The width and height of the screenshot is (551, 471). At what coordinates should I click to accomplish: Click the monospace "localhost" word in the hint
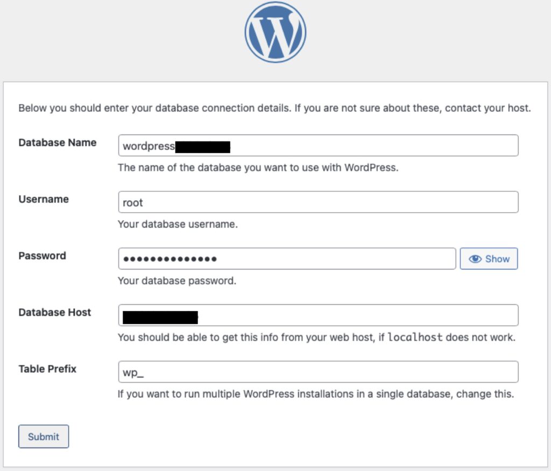(415, 338)
